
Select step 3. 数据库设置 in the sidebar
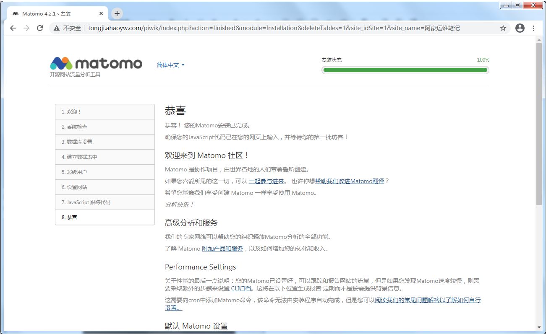(x=105, y=142)
